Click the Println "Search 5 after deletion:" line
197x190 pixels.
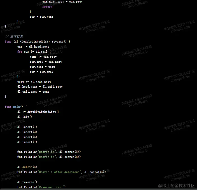pyautogui.click(x=62, y=172)
